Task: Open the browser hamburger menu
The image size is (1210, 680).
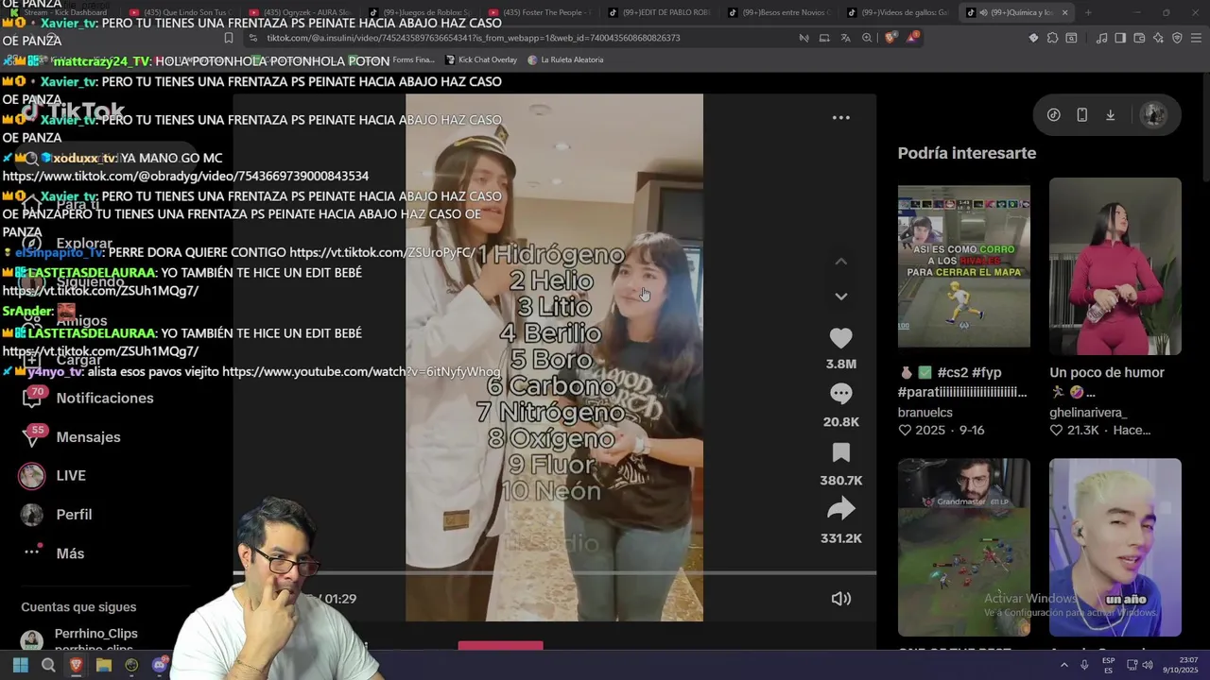Action: coord(1196,38)
